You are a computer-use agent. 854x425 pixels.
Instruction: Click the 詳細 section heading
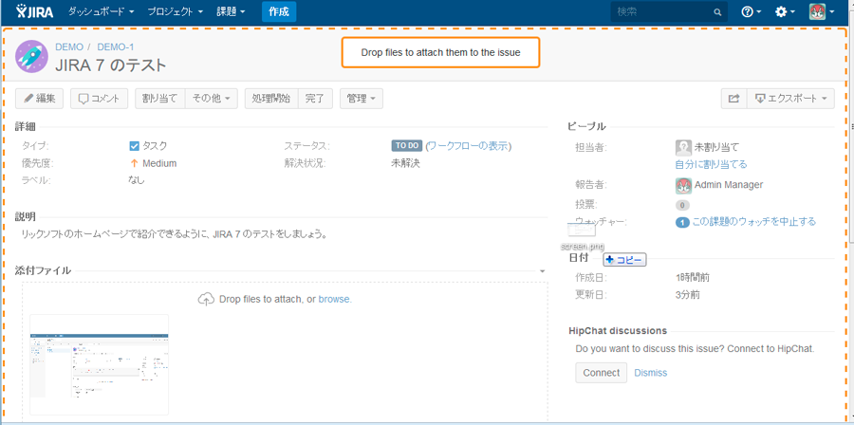point(25,127)
